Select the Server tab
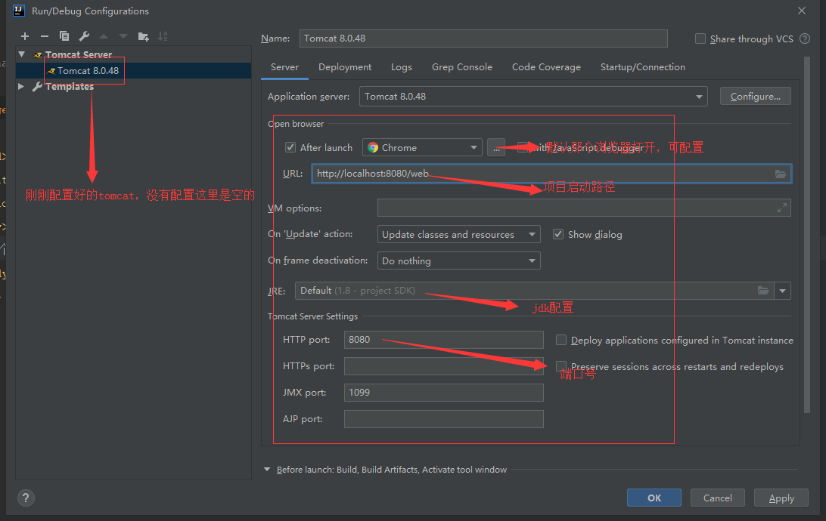 [x=284, y=67]
